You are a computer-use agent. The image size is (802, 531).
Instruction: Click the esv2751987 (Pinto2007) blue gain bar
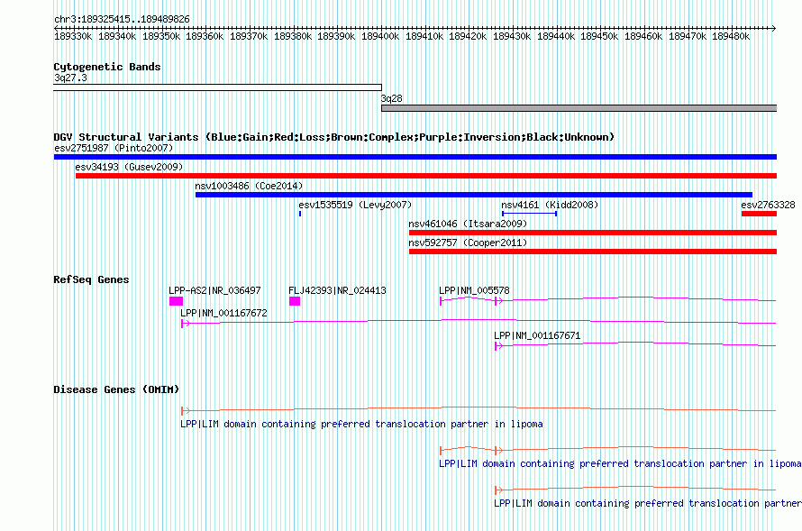pos(415,157)
